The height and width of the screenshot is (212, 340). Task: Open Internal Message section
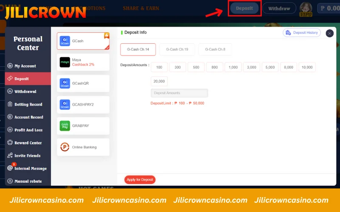click(x=28, y=168)
